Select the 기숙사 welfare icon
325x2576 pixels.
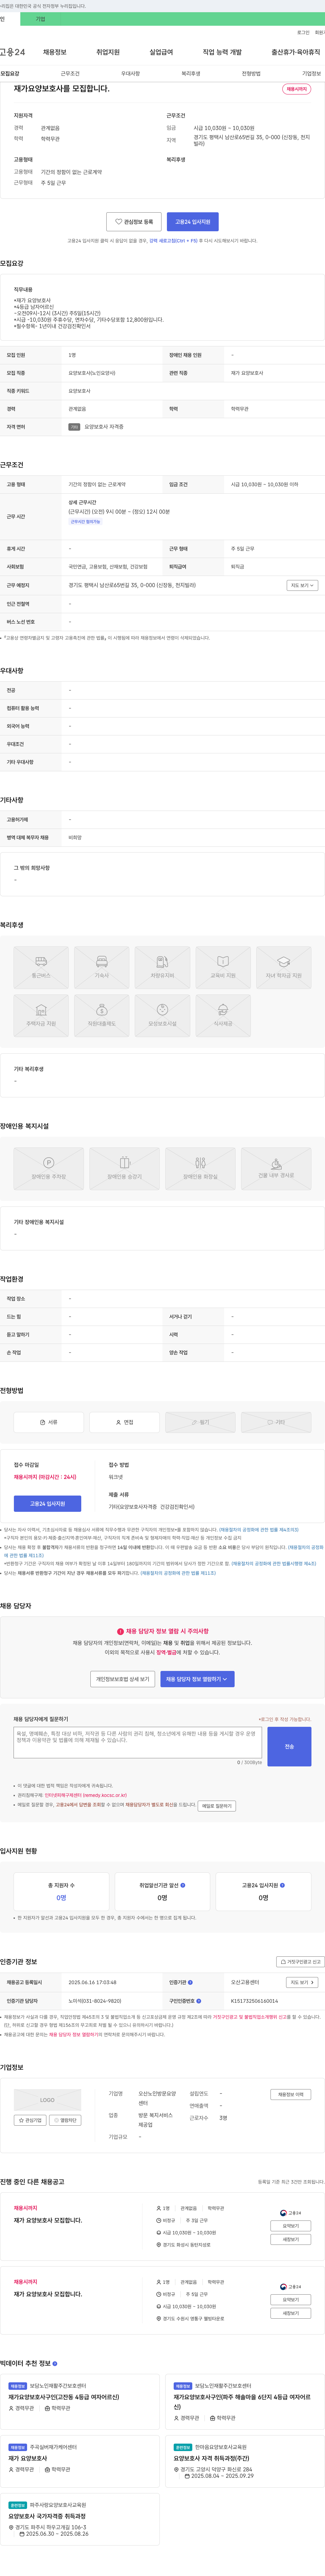(102, 968)
